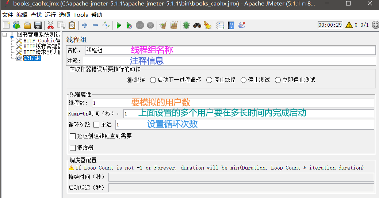379x198 pixels.
Task: Select the HTTP缓存管理器 tree item
Action: [x=42, y=46]
